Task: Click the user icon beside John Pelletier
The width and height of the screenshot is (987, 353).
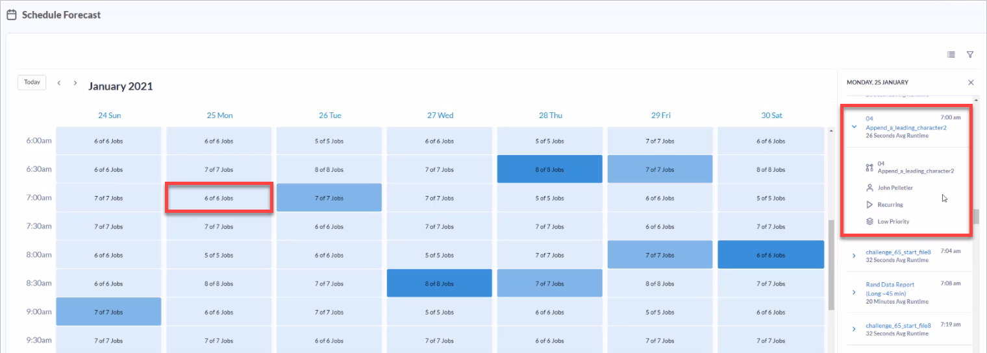Action: [869, 188]
